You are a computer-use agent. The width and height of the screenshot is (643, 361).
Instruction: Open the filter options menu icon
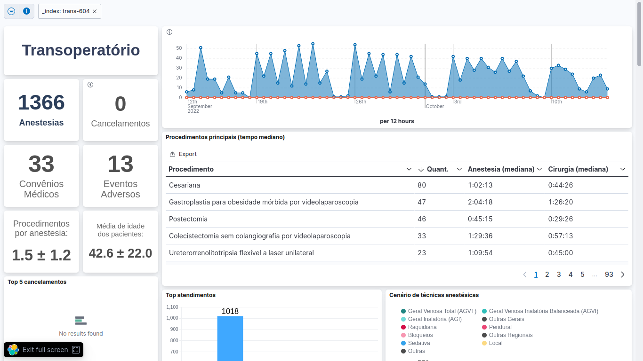[x=11, y=11]
